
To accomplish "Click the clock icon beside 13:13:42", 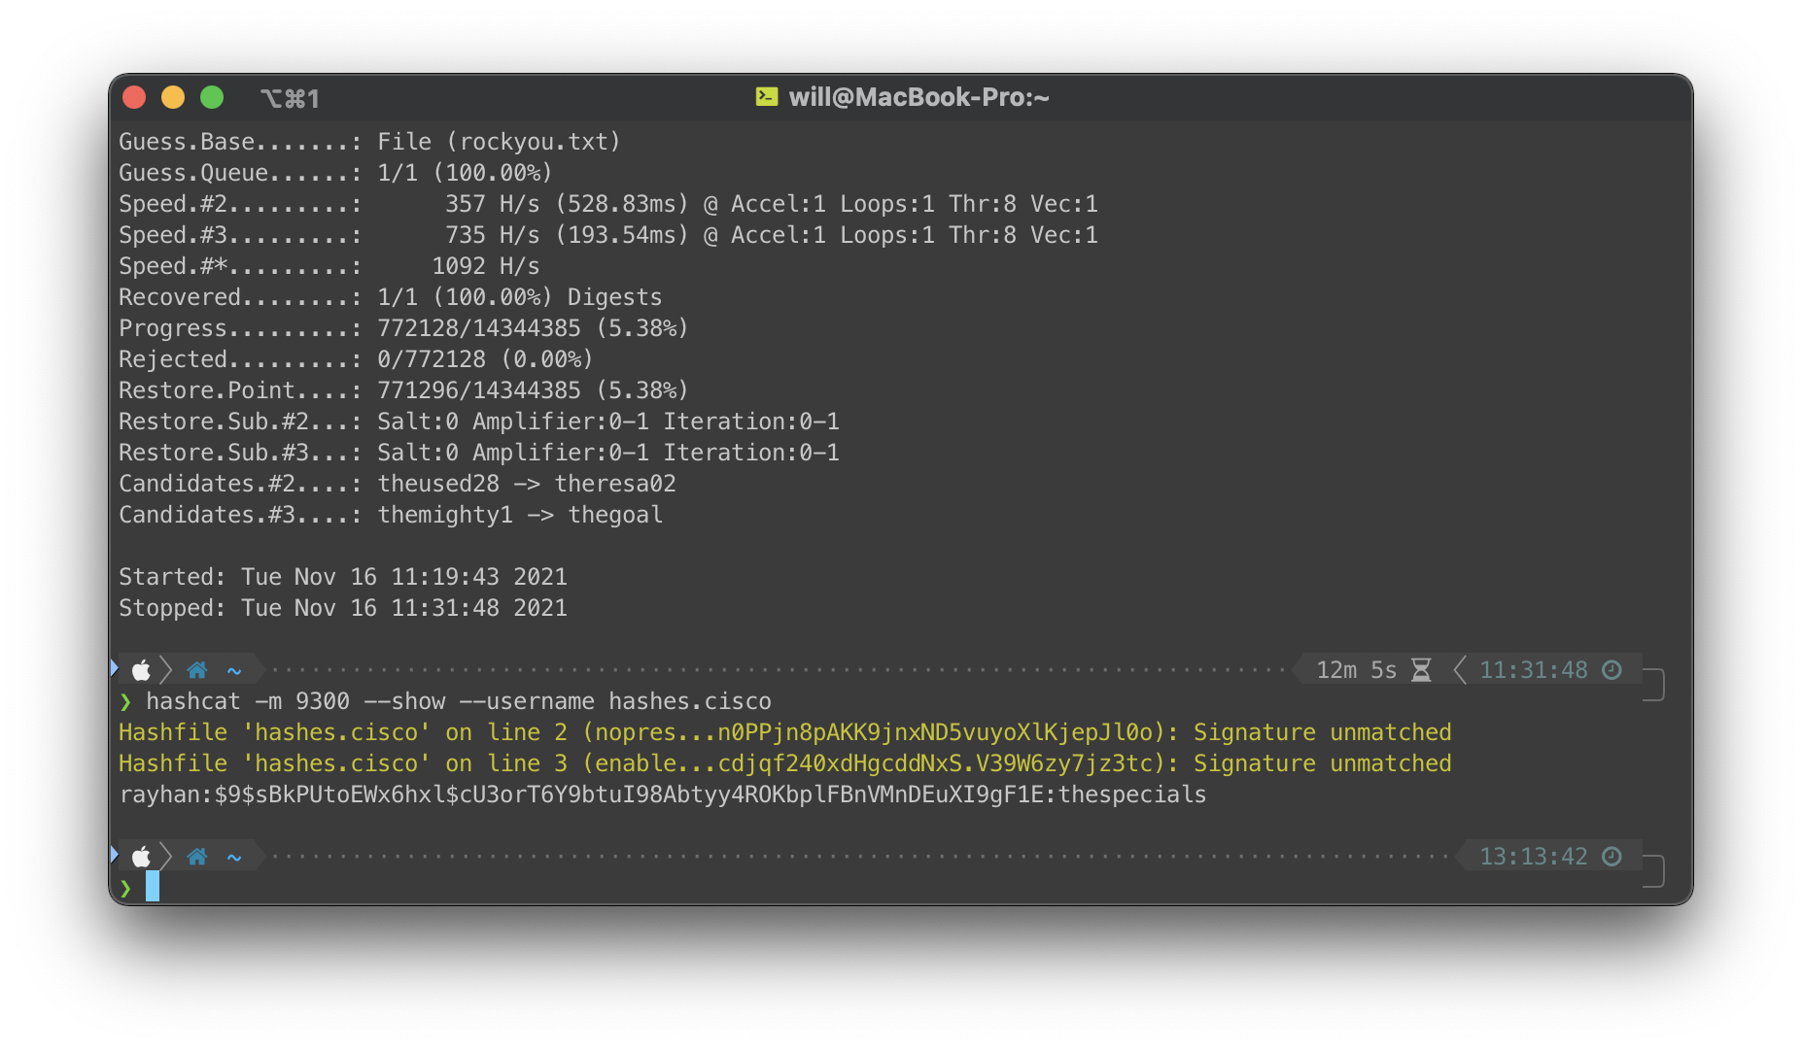I will [x=1611, y=857].
